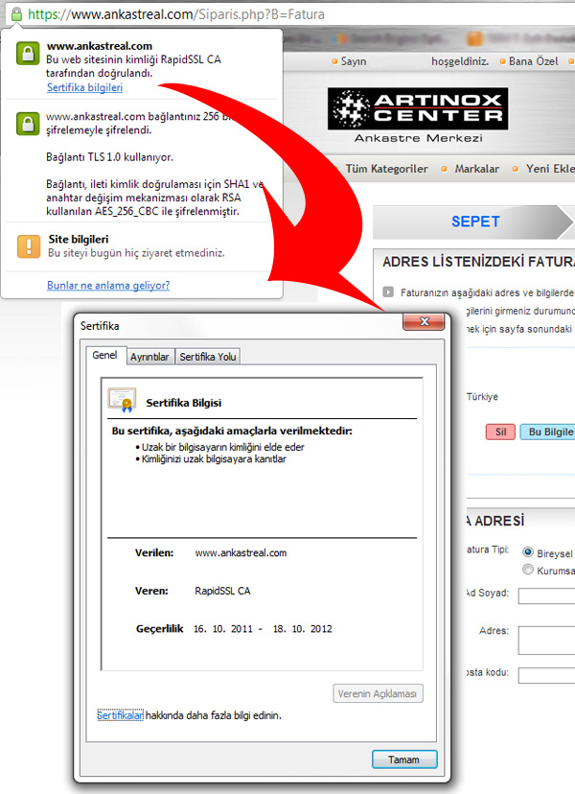The width and height of the screenshot is (575, 794).
Task: Open the Tüm Kategoriler menu
Action: (x=387, y=169)
